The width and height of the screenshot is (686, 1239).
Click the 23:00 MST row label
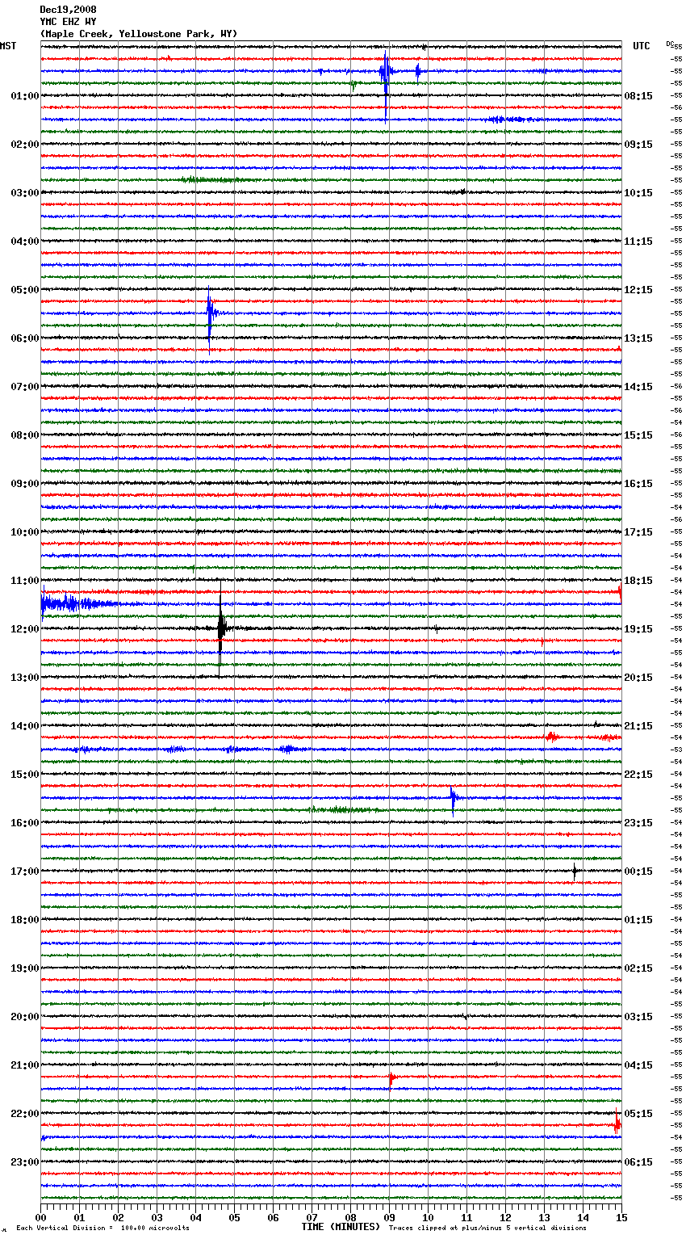click(25, 1162)
